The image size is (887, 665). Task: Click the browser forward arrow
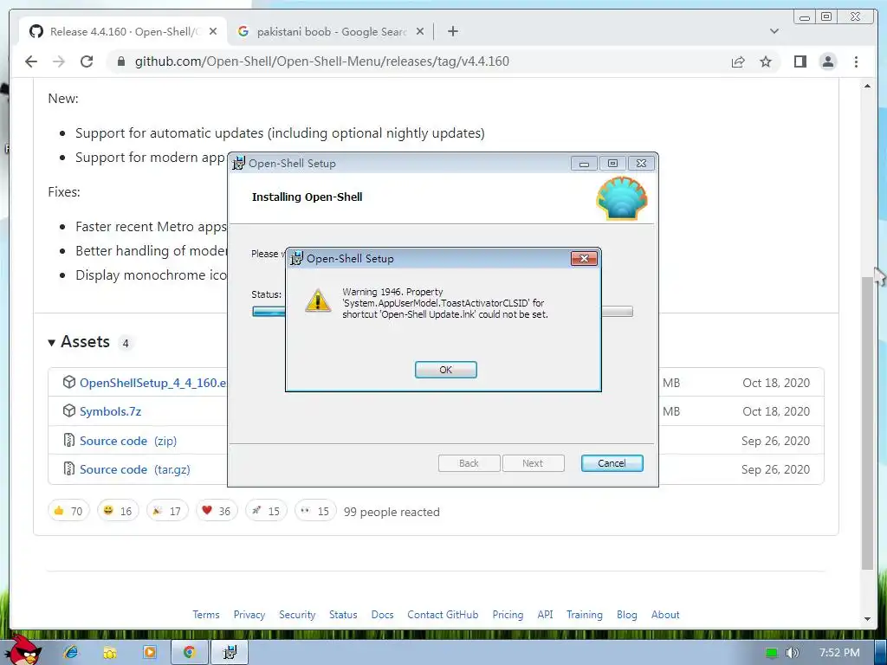pyautogui.click(x=59, y=61)
